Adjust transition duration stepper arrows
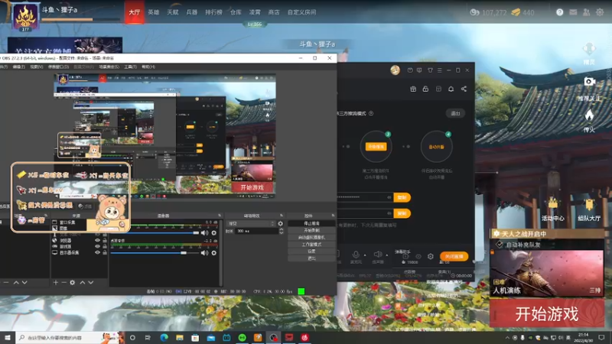This screenshot has height=344, width=612. tap(281, 232)
